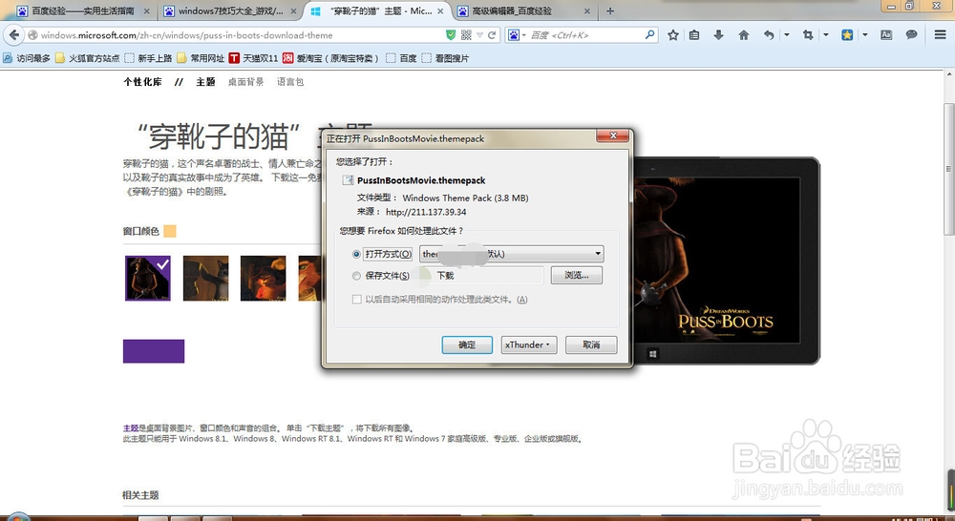The image size is (955, 521).
Task: Click the Puss in Boots tablet preview image
Action: pyautogui.click(x=717, y=260)
